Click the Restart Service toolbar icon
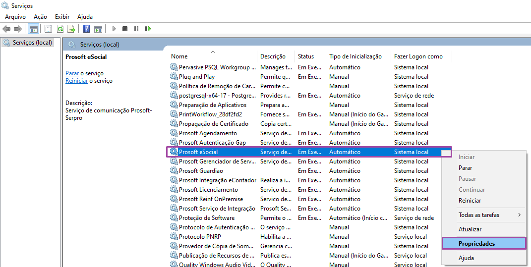The image size is (531, 267). pos(148,29)
